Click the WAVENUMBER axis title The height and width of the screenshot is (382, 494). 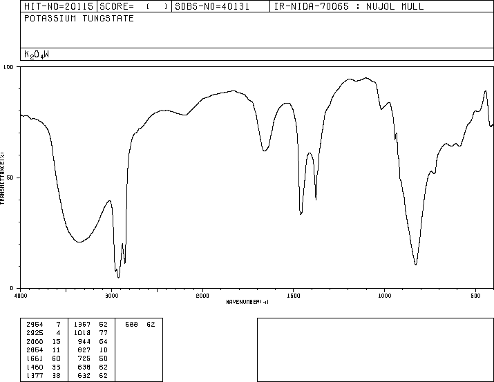coord(247,302)
